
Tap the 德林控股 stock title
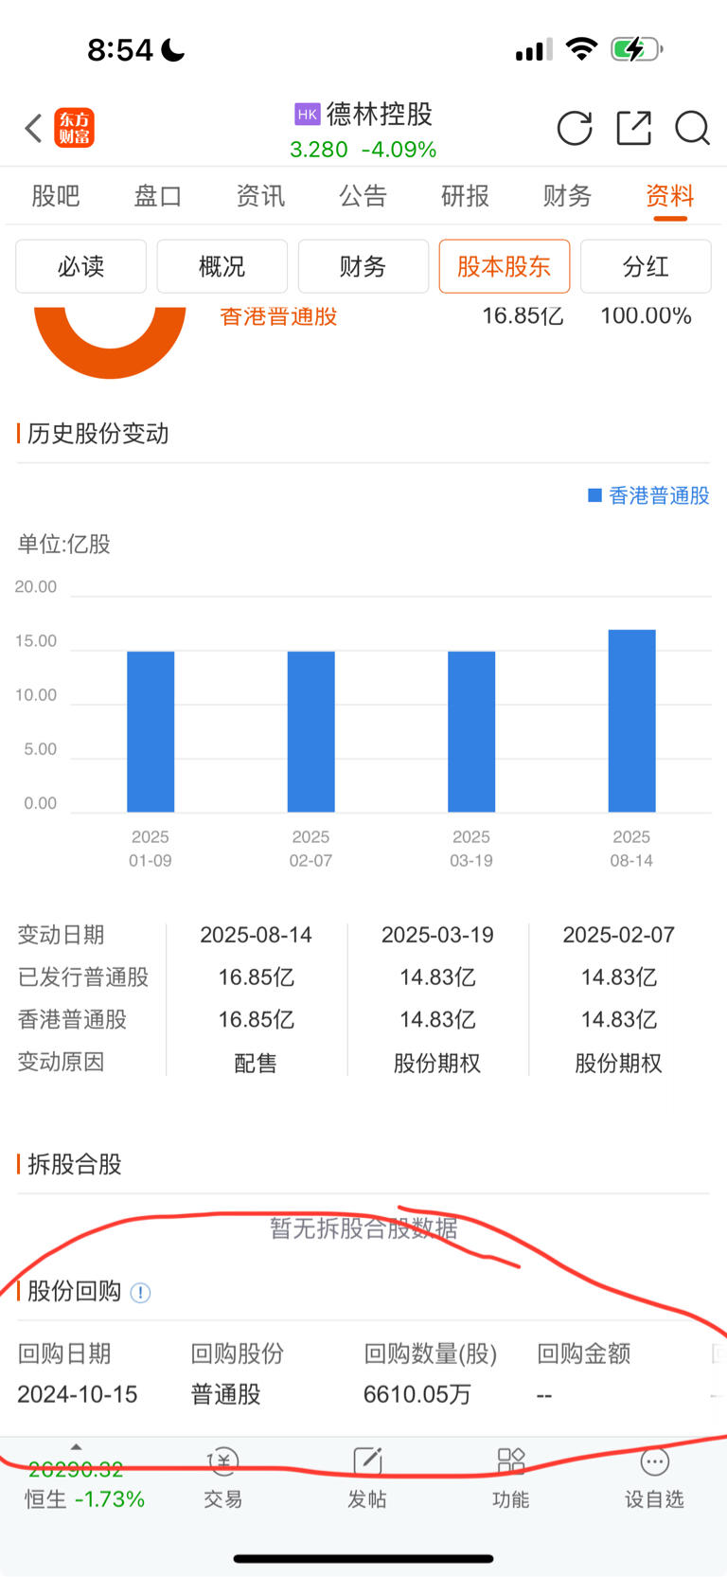pyautogui.click(x=380, y=115)
